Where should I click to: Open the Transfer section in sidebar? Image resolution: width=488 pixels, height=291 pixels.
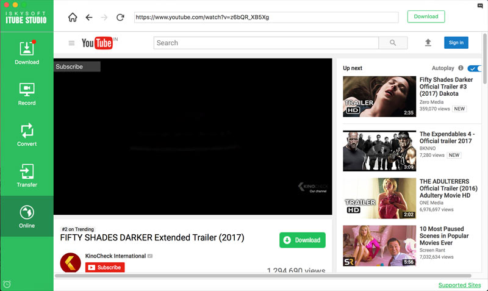27,176
